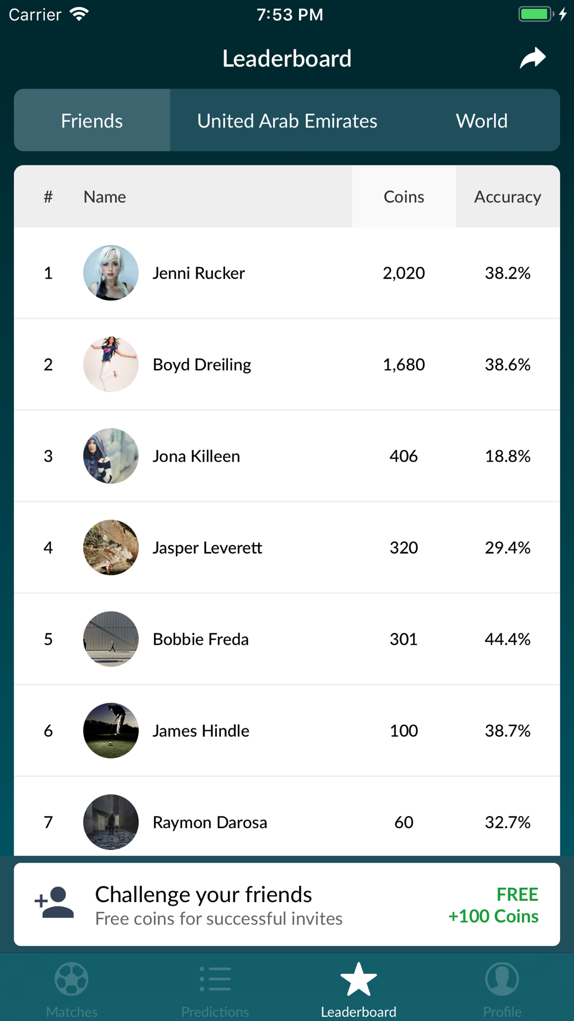Screen dimensions: 574x1021
Task: Tap the share arrow icon
Action: [x=533, y=58]
